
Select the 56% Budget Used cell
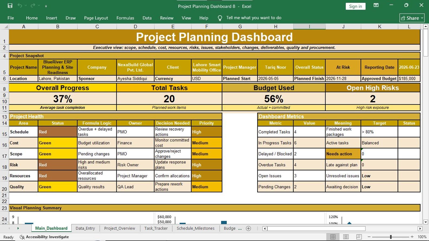pyautogui.click(x=274, y=99)
